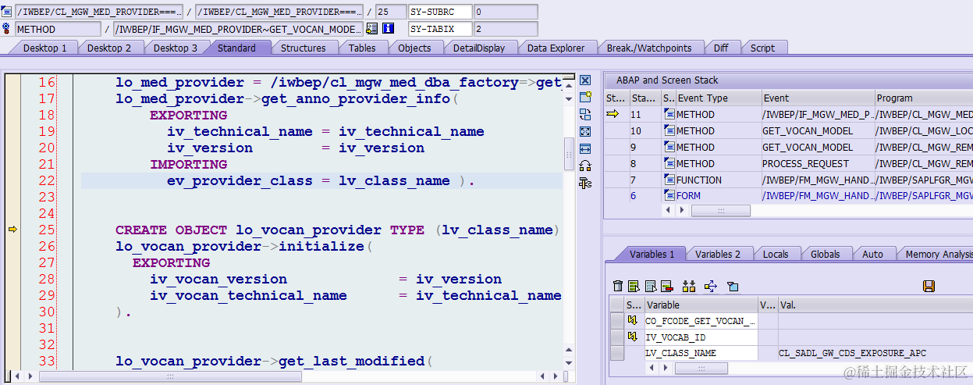Open the Objects tab

pyautogui.click(x=414, y=48)
